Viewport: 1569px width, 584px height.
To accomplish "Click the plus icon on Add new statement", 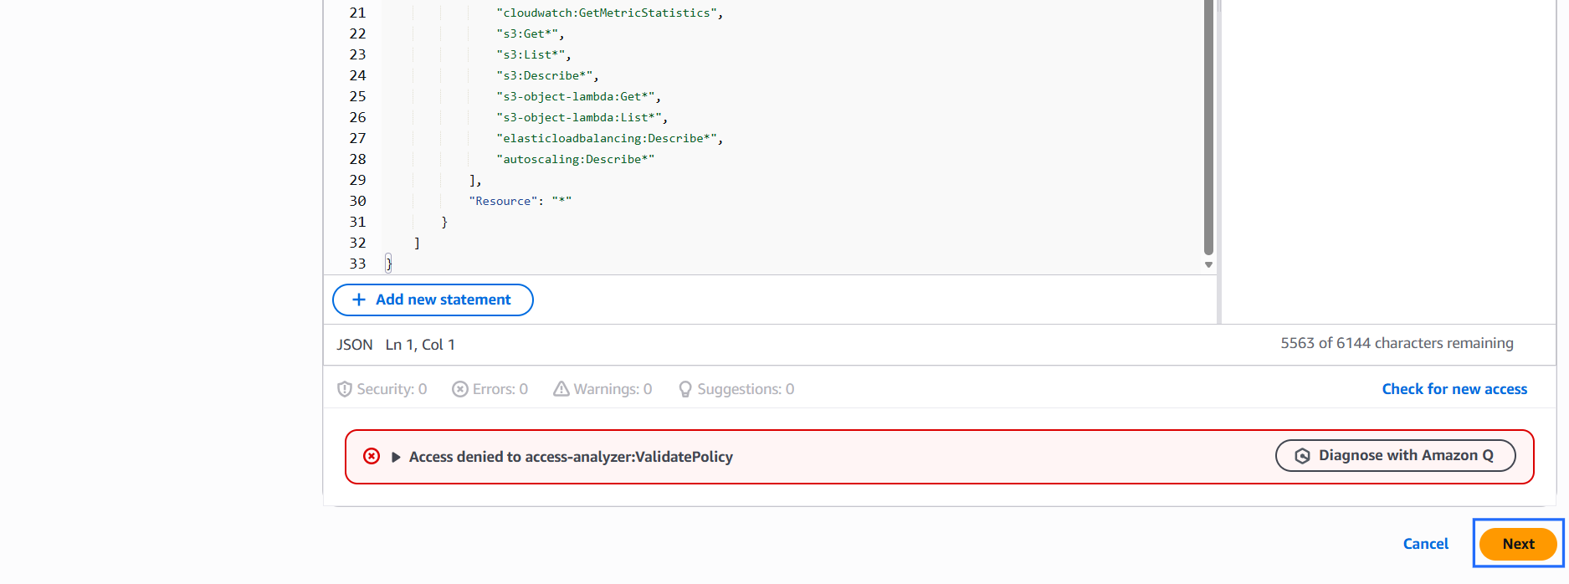I will [359, 300].
